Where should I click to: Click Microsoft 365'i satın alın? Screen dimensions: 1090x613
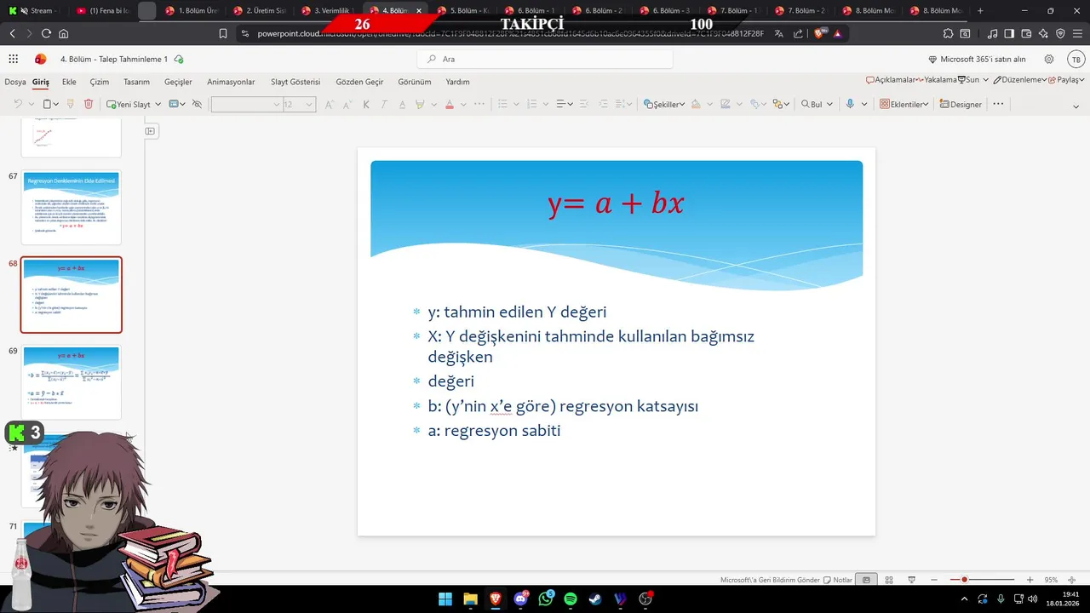(x=977, y=59)
